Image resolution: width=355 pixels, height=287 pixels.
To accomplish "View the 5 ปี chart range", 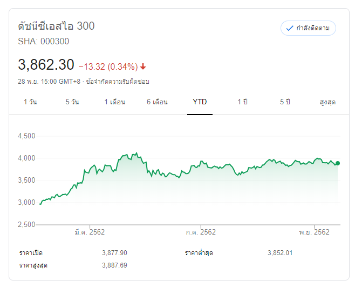I will click(285, 102).
